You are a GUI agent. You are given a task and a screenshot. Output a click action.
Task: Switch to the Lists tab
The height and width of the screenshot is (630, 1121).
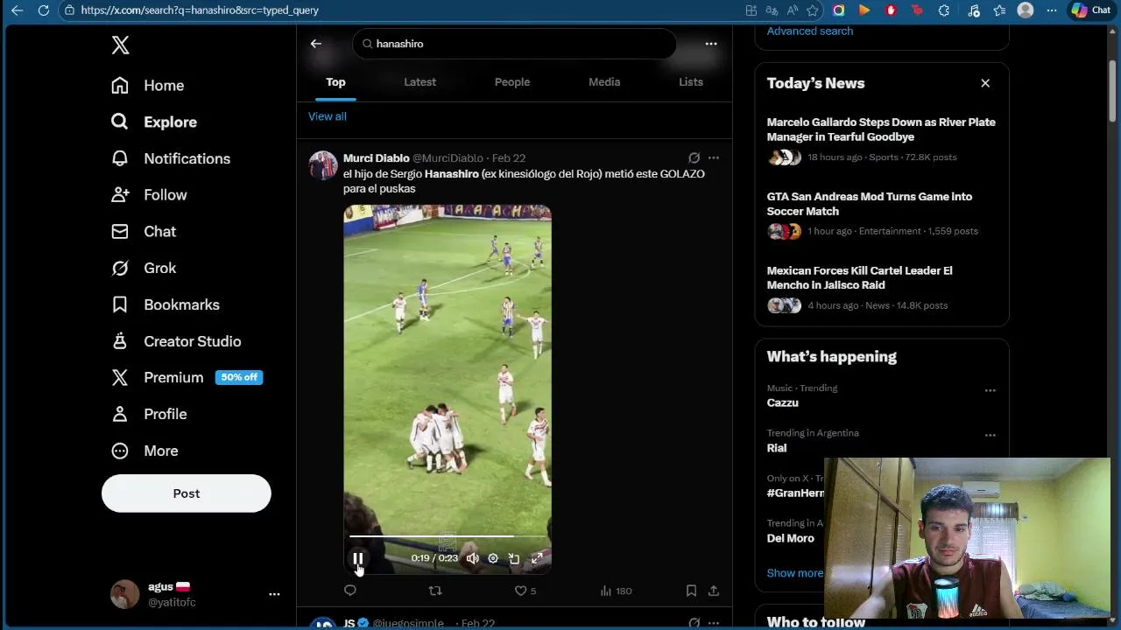(x=691, y=82)
